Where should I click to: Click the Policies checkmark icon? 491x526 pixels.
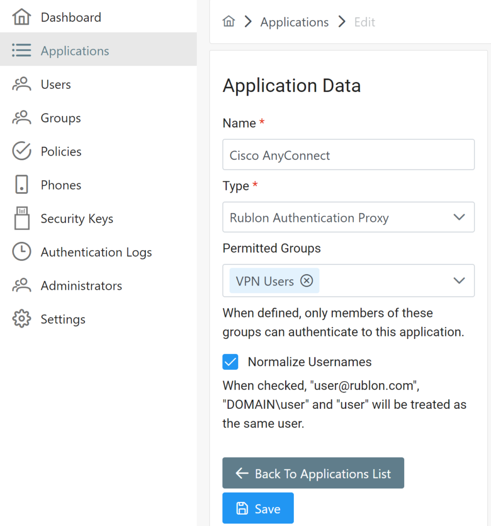[x=22, y=152]
